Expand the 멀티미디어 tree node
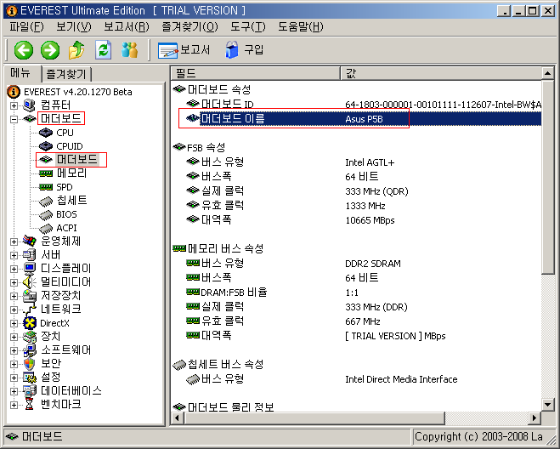 click(x=14, y=282)
